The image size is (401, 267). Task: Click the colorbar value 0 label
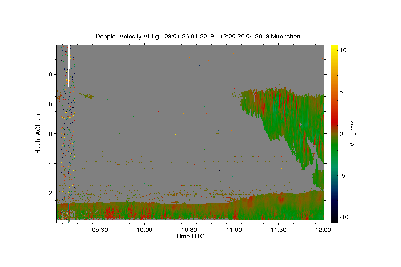tap(341, 133)
